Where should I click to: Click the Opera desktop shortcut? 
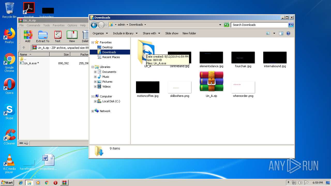[9, 86]
